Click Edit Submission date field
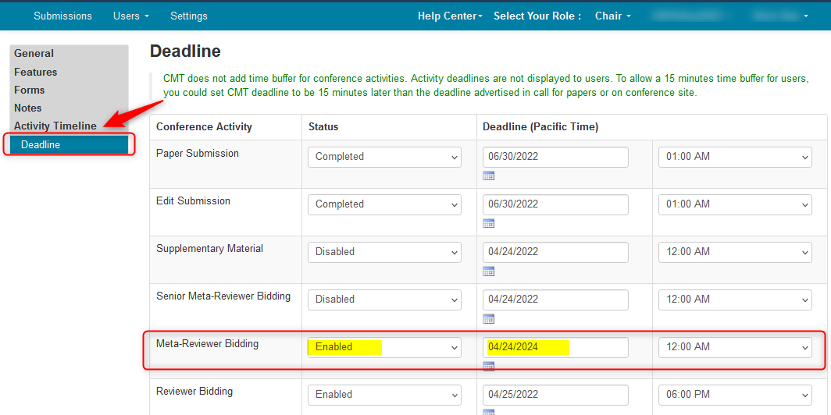Image resolution: width=831 pixels, height=415 pixels. (x=555, y=205)
